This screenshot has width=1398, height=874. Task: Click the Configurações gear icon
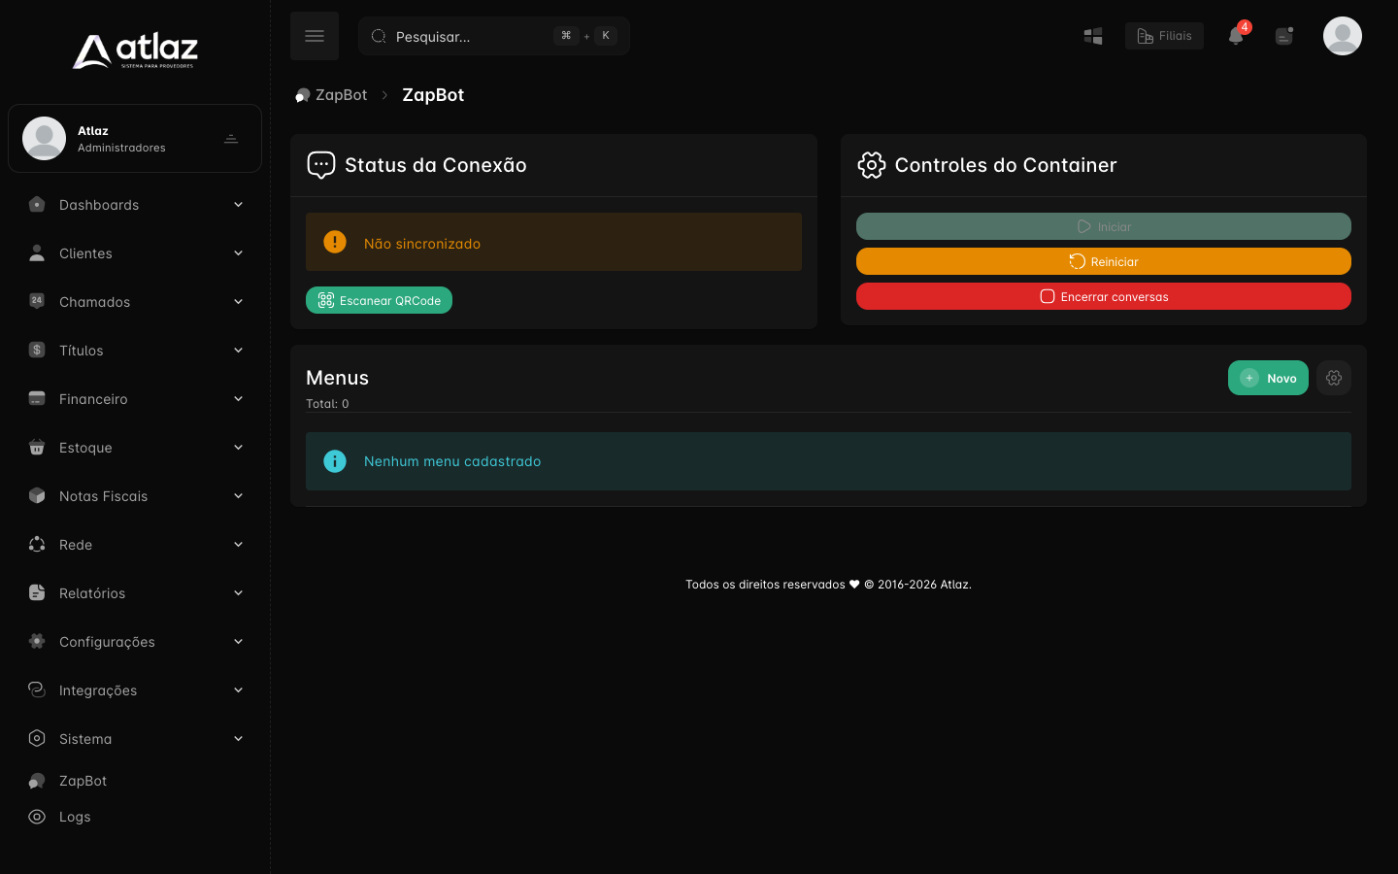click(37, 641)
